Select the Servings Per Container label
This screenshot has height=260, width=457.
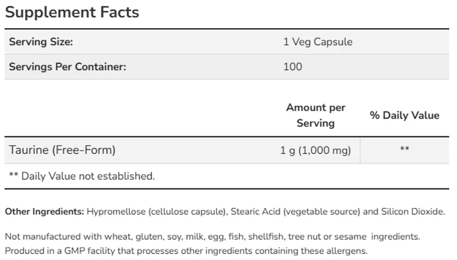(67, 67)
